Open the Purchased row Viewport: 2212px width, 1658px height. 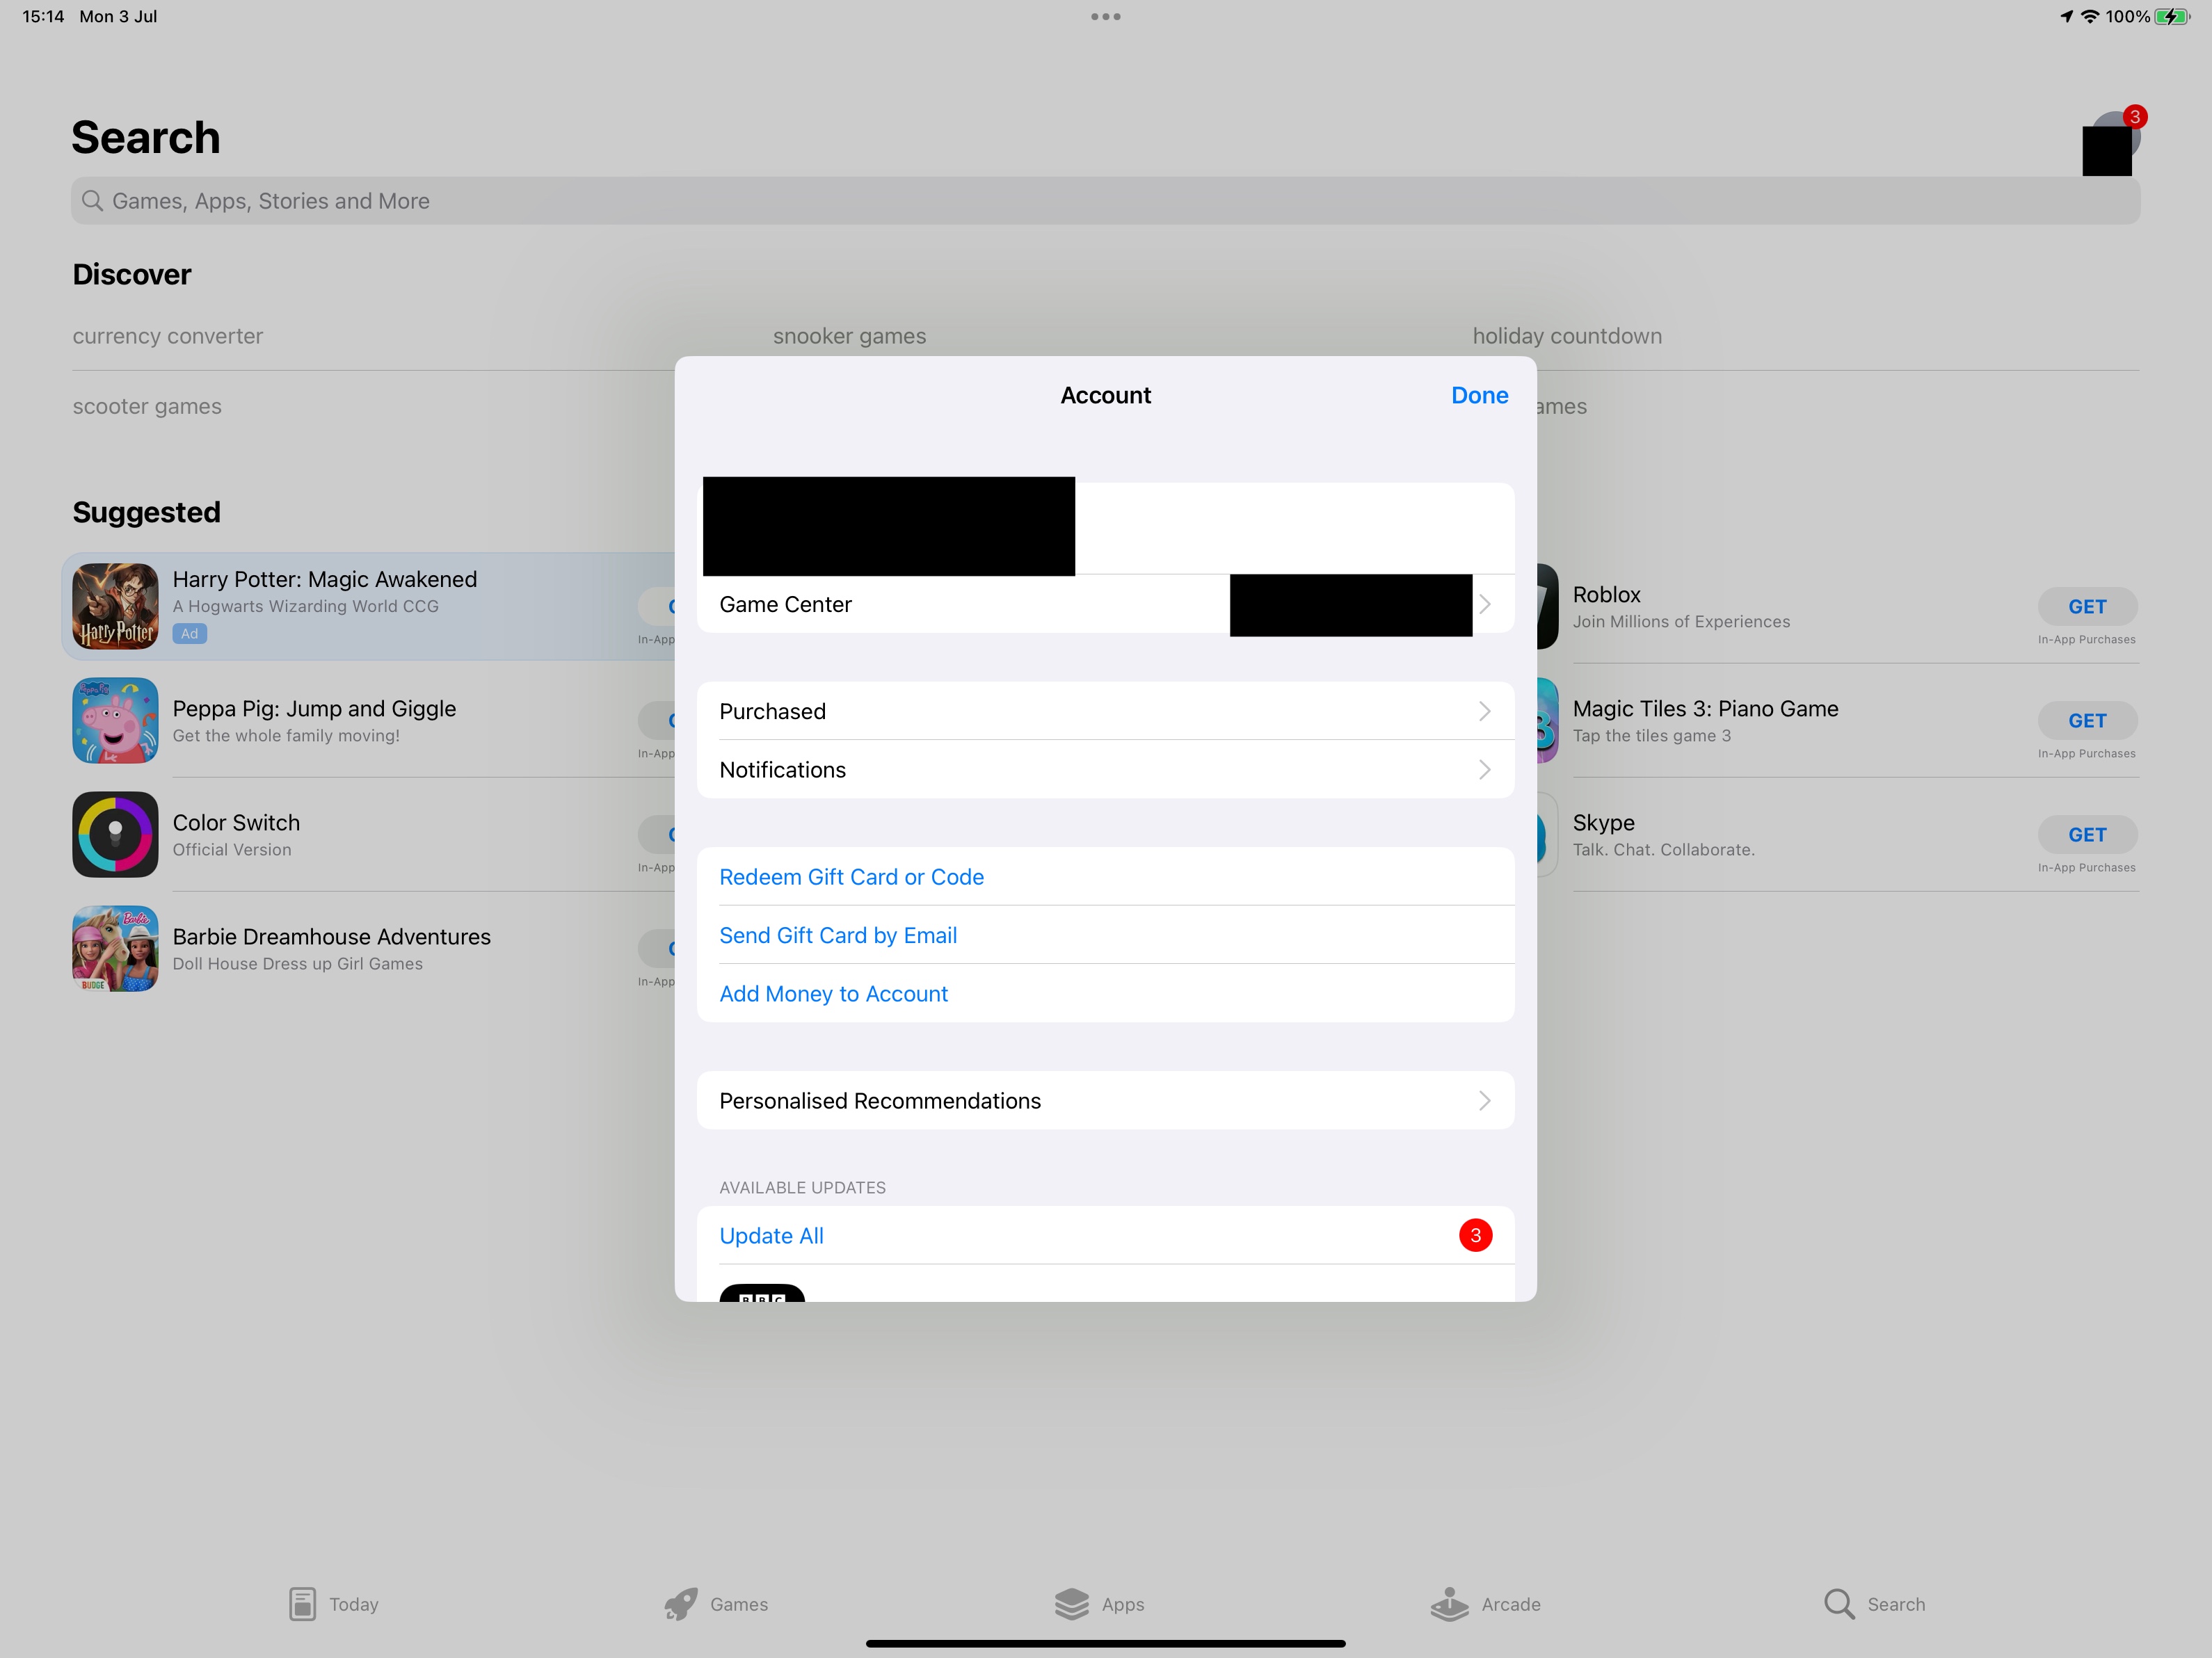[1105, 711]
